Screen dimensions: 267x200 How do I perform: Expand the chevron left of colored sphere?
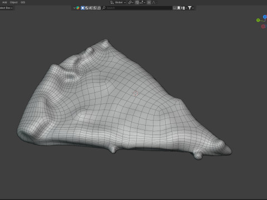[75, 8]
